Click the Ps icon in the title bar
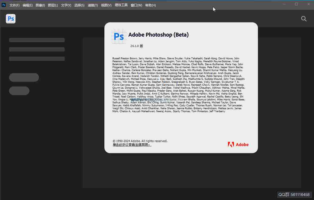 [4, 5]
